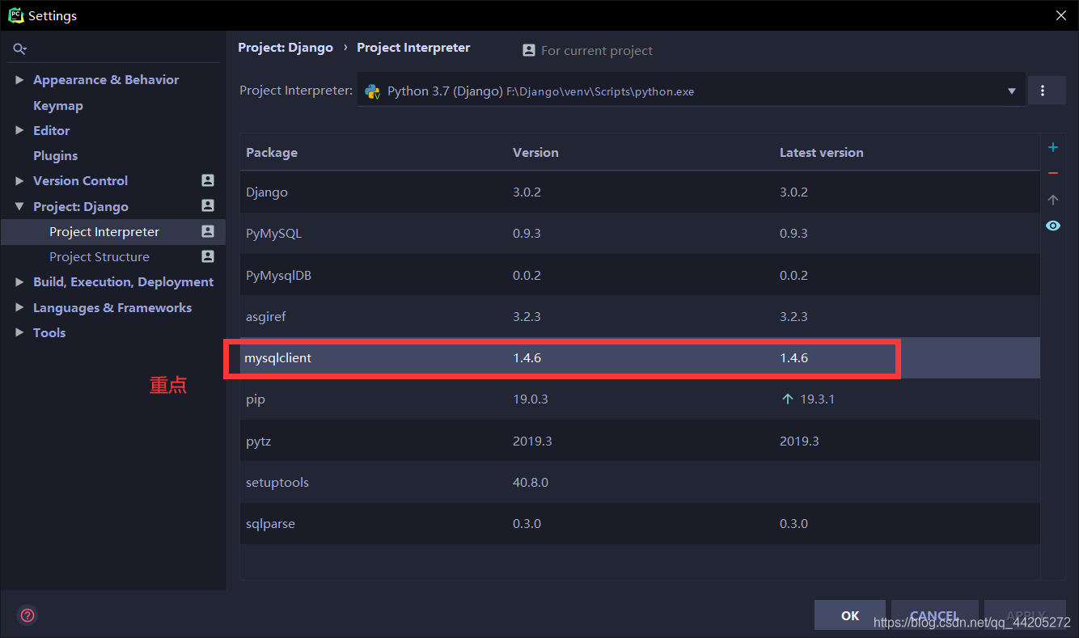The width and height of the screenshot is (1079, 638).
Task: Expand the Tools section arrow
Action: (x=19, y=332)
